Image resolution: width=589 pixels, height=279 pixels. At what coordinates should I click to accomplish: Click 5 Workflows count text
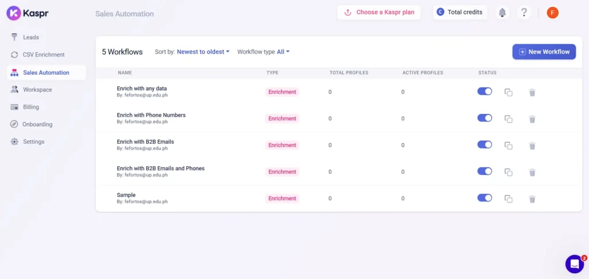tap(123, 52)
